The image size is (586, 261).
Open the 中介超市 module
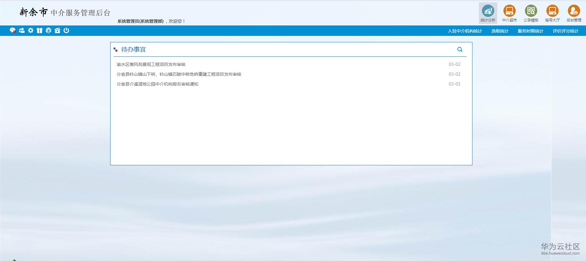pyautogui.click(x=509, y=13)
